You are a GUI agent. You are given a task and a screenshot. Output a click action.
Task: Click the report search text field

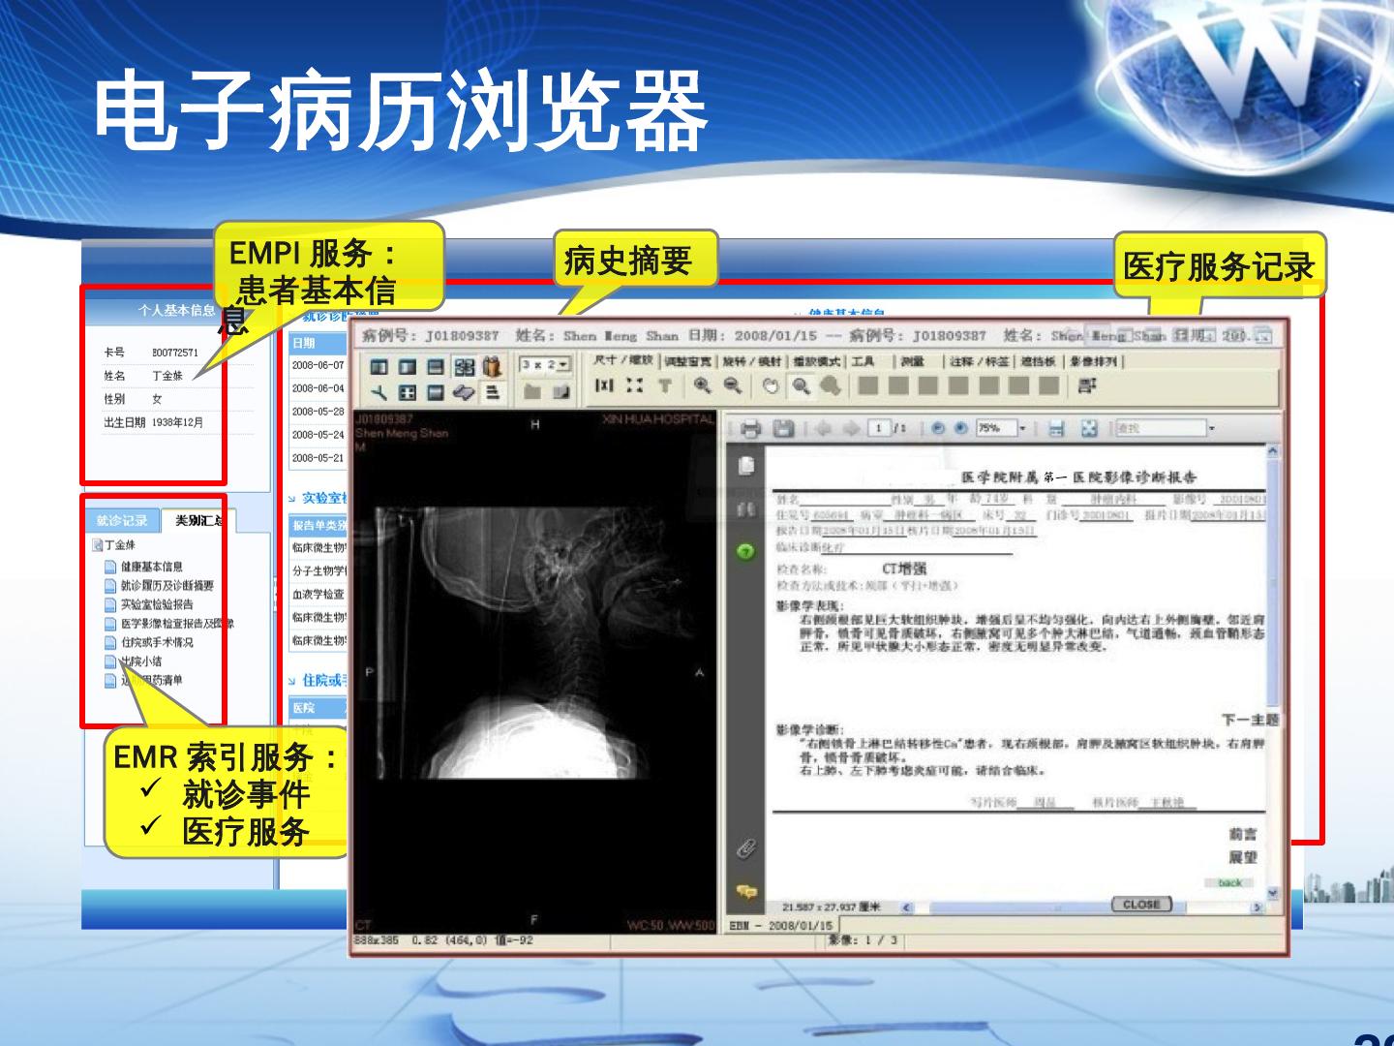click(1160, 428)
